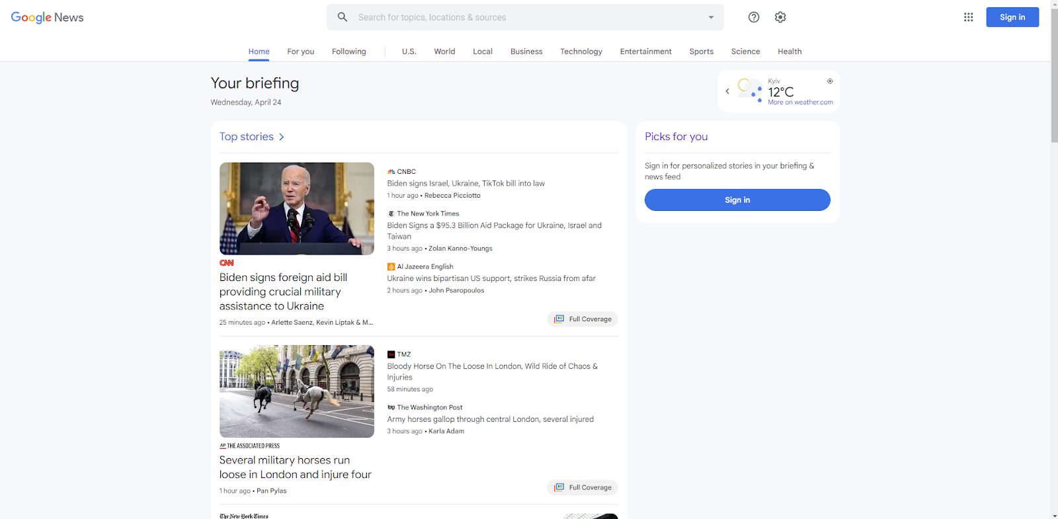Click Full Coverage for Biden aid story

[x=583, y=319]
